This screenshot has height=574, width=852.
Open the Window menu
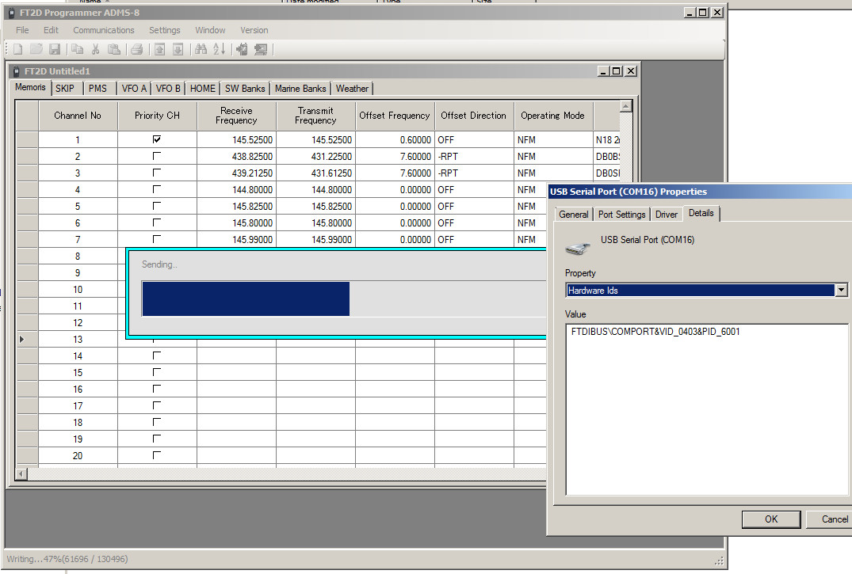point(210,30)
